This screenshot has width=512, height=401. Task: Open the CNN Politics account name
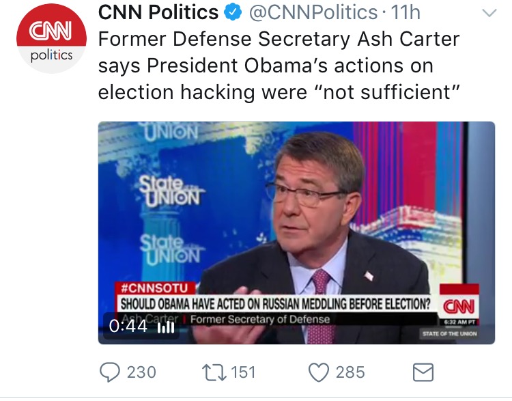(158, 12)
